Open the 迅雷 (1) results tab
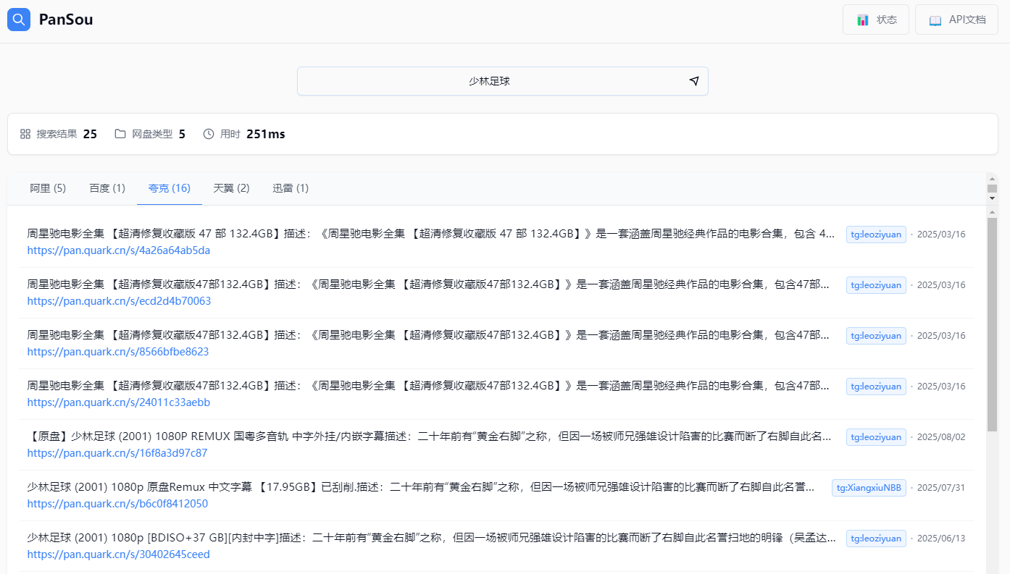Image resolution: width=1010 pixels, height=574 pixels. click(x=291, y=187)
